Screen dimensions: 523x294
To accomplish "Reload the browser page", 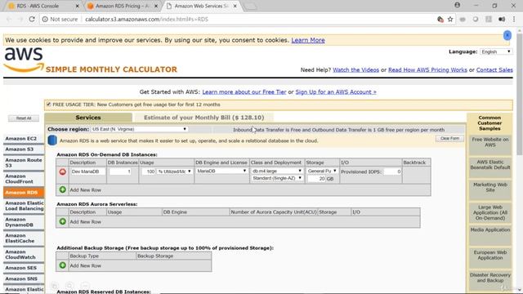I will click(x=32, y=20).
